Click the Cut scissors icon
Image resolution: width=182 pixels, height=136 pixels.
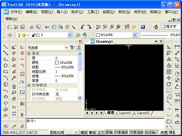[47, 27]
